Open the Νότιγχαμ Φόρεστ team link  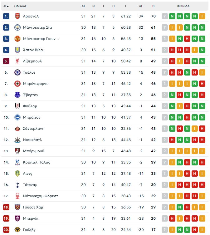[40, 196]
